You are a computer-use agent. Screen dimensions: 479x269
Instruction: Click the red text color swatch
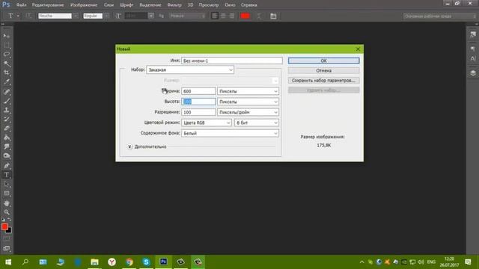[245, 16]
